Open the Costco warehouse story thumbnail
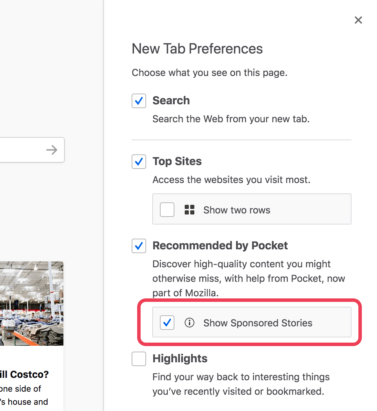The image size is (377, 411). click(32, 303)
